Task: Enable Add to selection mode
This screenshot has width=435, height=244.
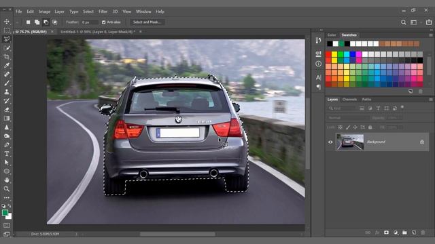Action: 37,22
